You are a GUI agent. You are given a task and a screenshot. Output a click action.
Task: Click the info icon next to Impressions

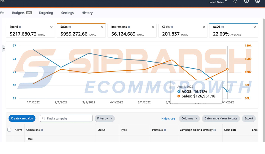click(129, 27)
